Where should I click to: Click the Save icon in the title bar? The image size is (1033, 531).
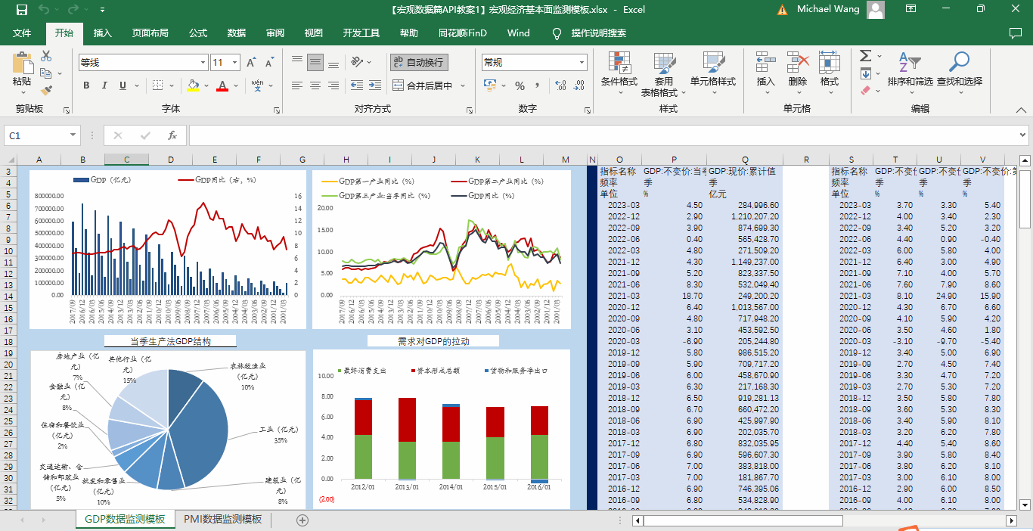[x=22, y=10]
